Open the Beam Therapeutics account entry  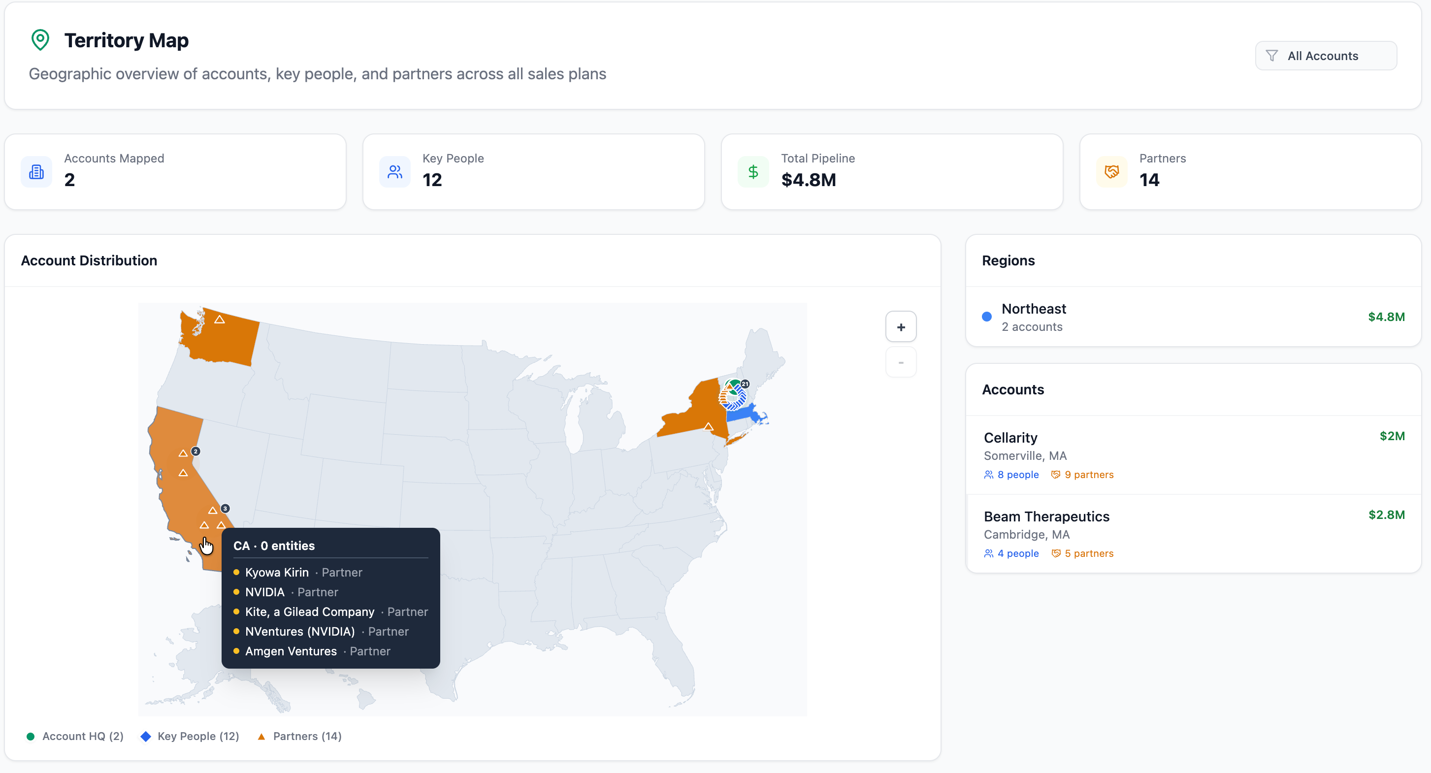pyautogui.click(x=1193, y=533)
